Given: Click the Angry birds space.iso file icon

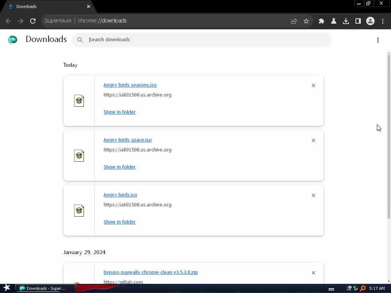Looking at the screenshot, I should (x=79, y=156).
